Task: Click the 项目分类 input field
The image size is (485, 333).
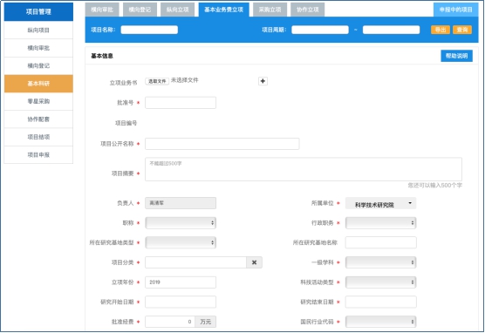Action: coord(195,262)
